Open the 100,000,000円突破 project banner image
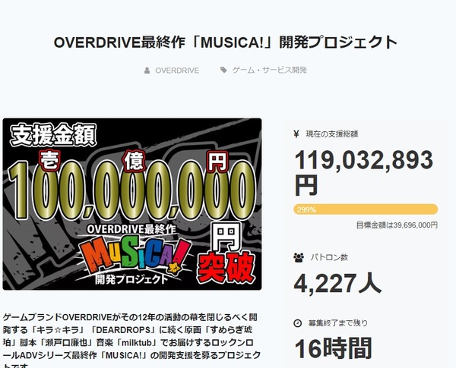Screen dimensions: 456x368 coord(132,204)
